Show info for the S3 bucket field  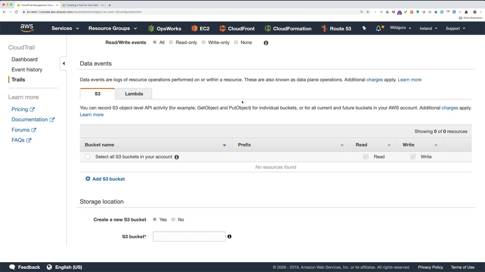(x=229, y=236)
